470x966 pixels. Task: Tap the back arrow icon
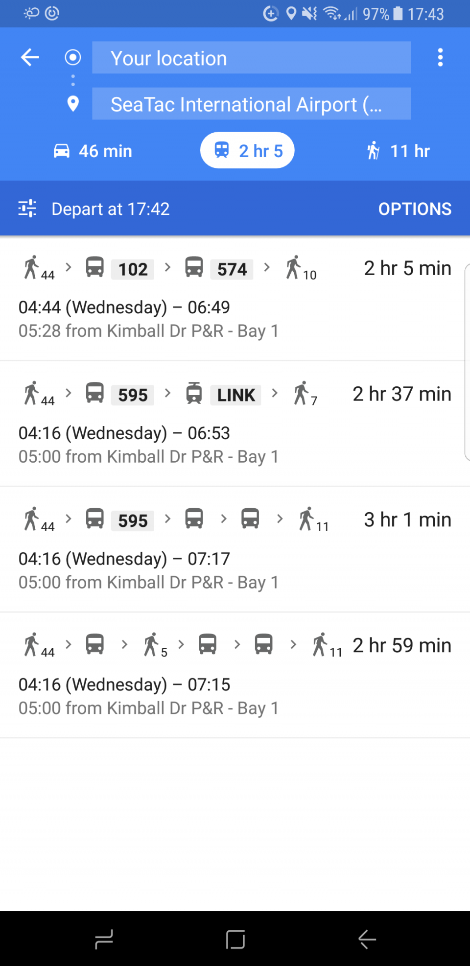(30, 57)
